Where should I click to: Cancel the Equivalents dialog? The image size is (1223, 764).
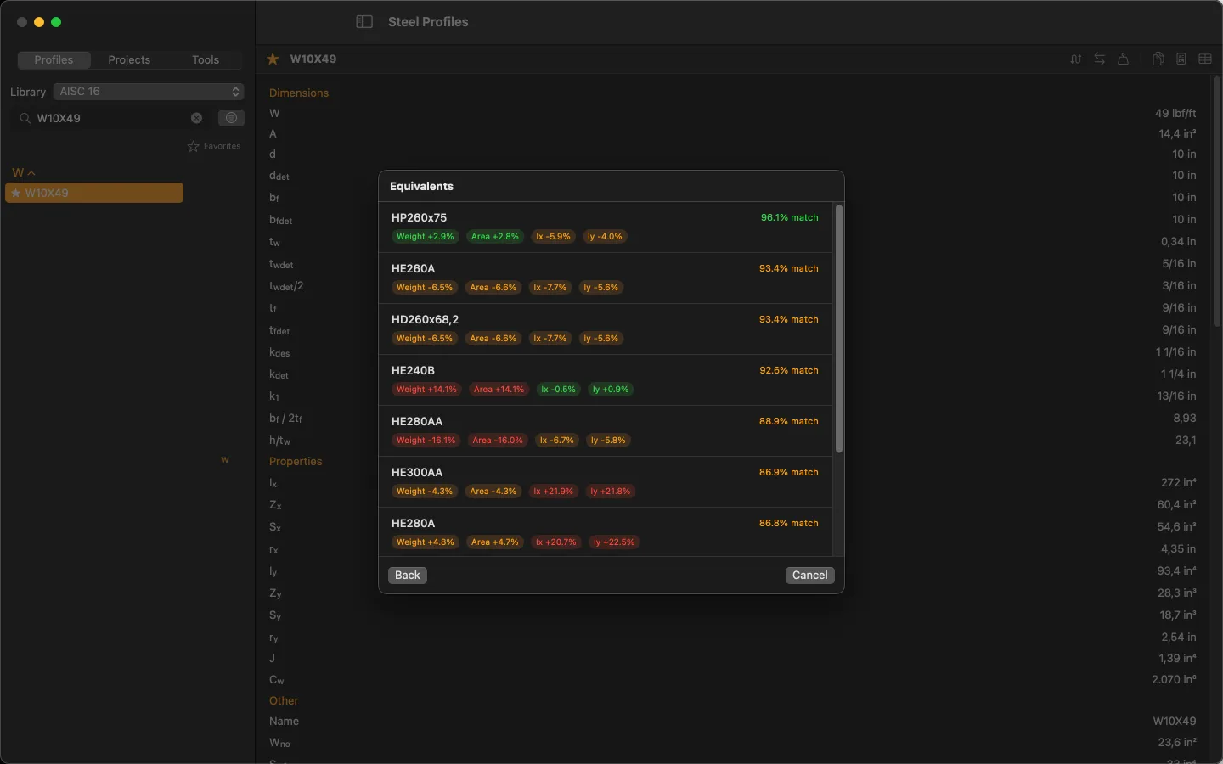coord(810,576)
